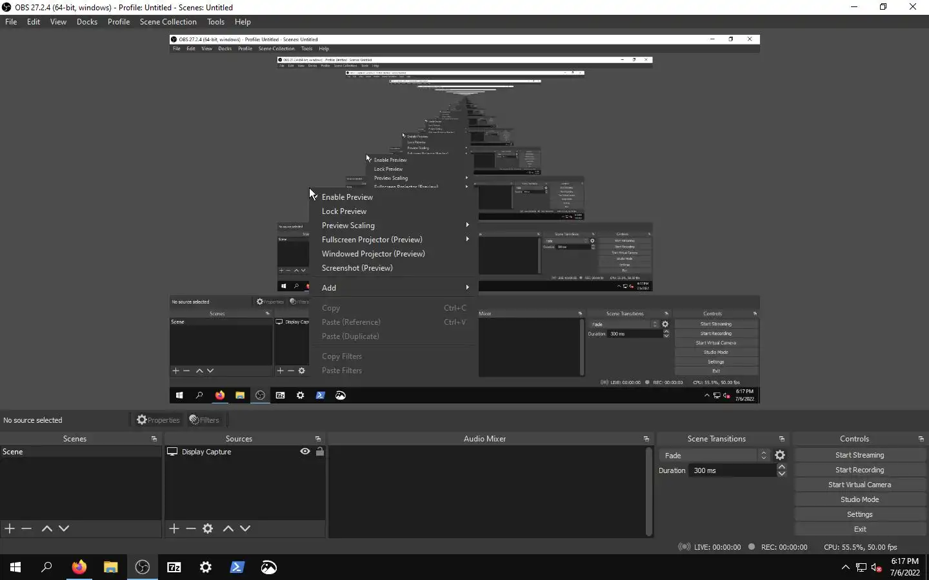Show hidden system tray icons

[x=845, y=567]
